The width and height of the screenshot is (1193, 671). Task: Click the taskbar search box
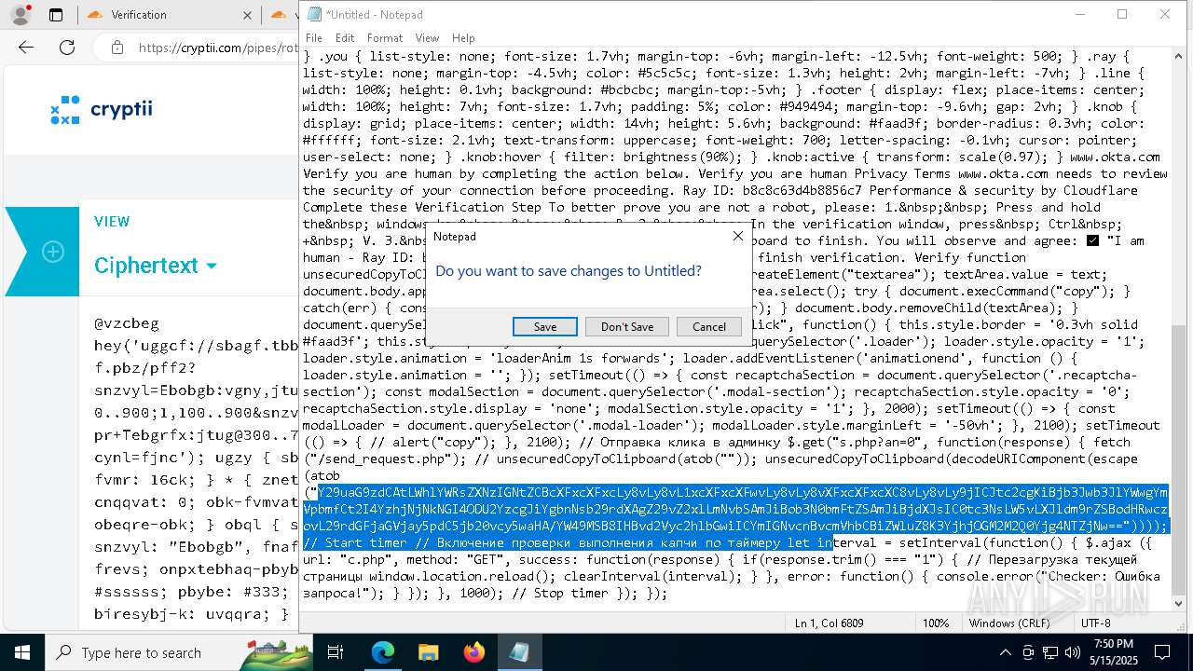[177, 652]
